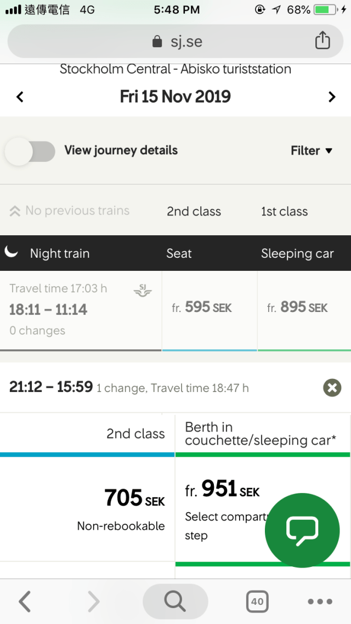This screenshot has height=624, width=351.
Task: Toggle View journey details switch
Action: pyautogui.click(x=31, y=151)
